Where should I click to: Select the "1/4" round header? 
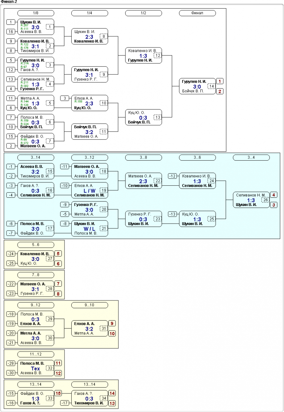(90, 13)
